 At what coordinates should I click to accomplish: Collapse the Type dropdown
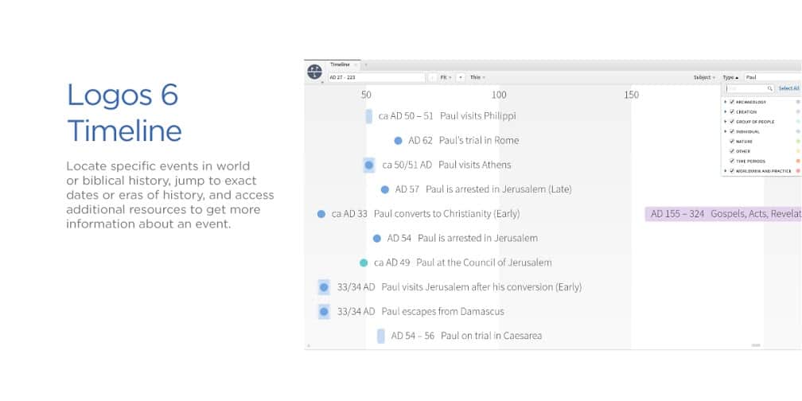(730, 77)
